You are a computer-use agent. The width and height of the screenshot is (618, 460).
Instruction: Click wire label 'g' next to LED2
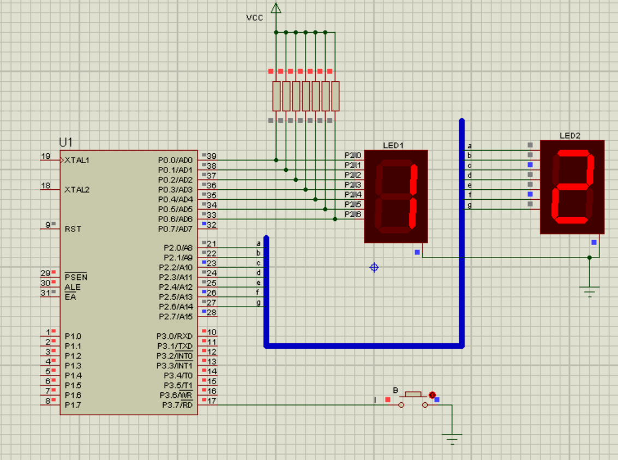click(x=470, y=205)
